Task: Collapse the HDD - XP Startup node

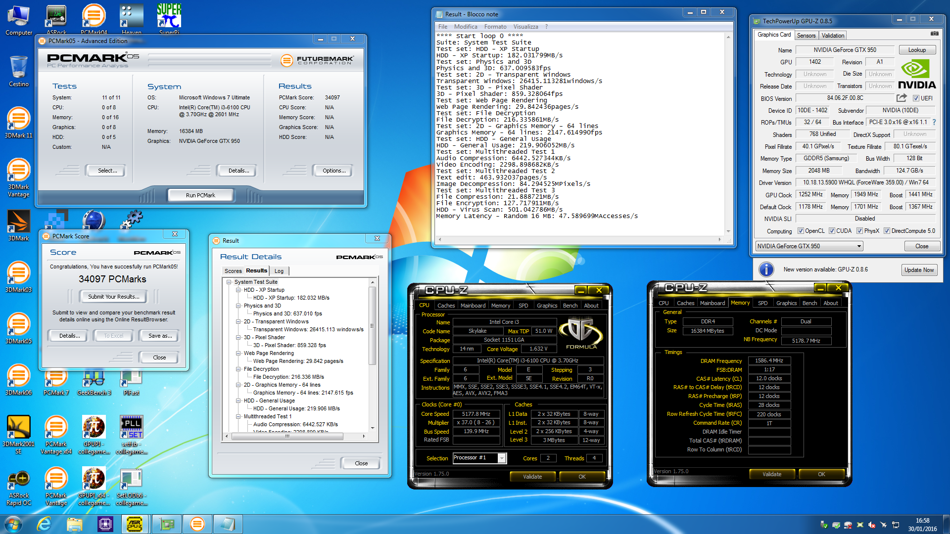Action: pyautogui.click(x=238, y=290)
